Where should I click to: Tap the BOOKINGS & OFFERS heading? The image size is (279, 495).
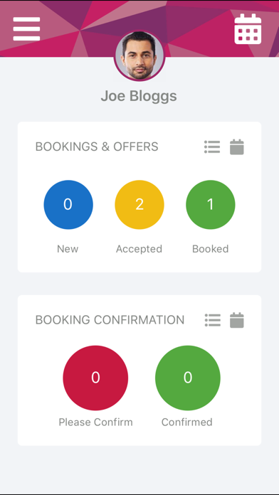[97, 147]
